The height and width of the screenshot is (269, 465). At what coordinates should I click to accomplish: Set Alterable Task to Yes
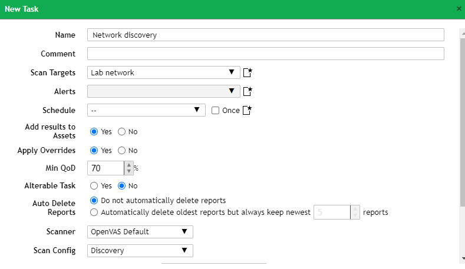pos(94,186)
